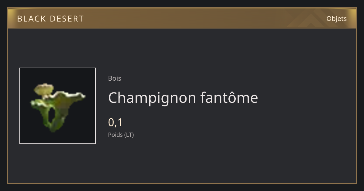Click the word Champignon in title
364x191 pixels.
(x=152, y=98)
